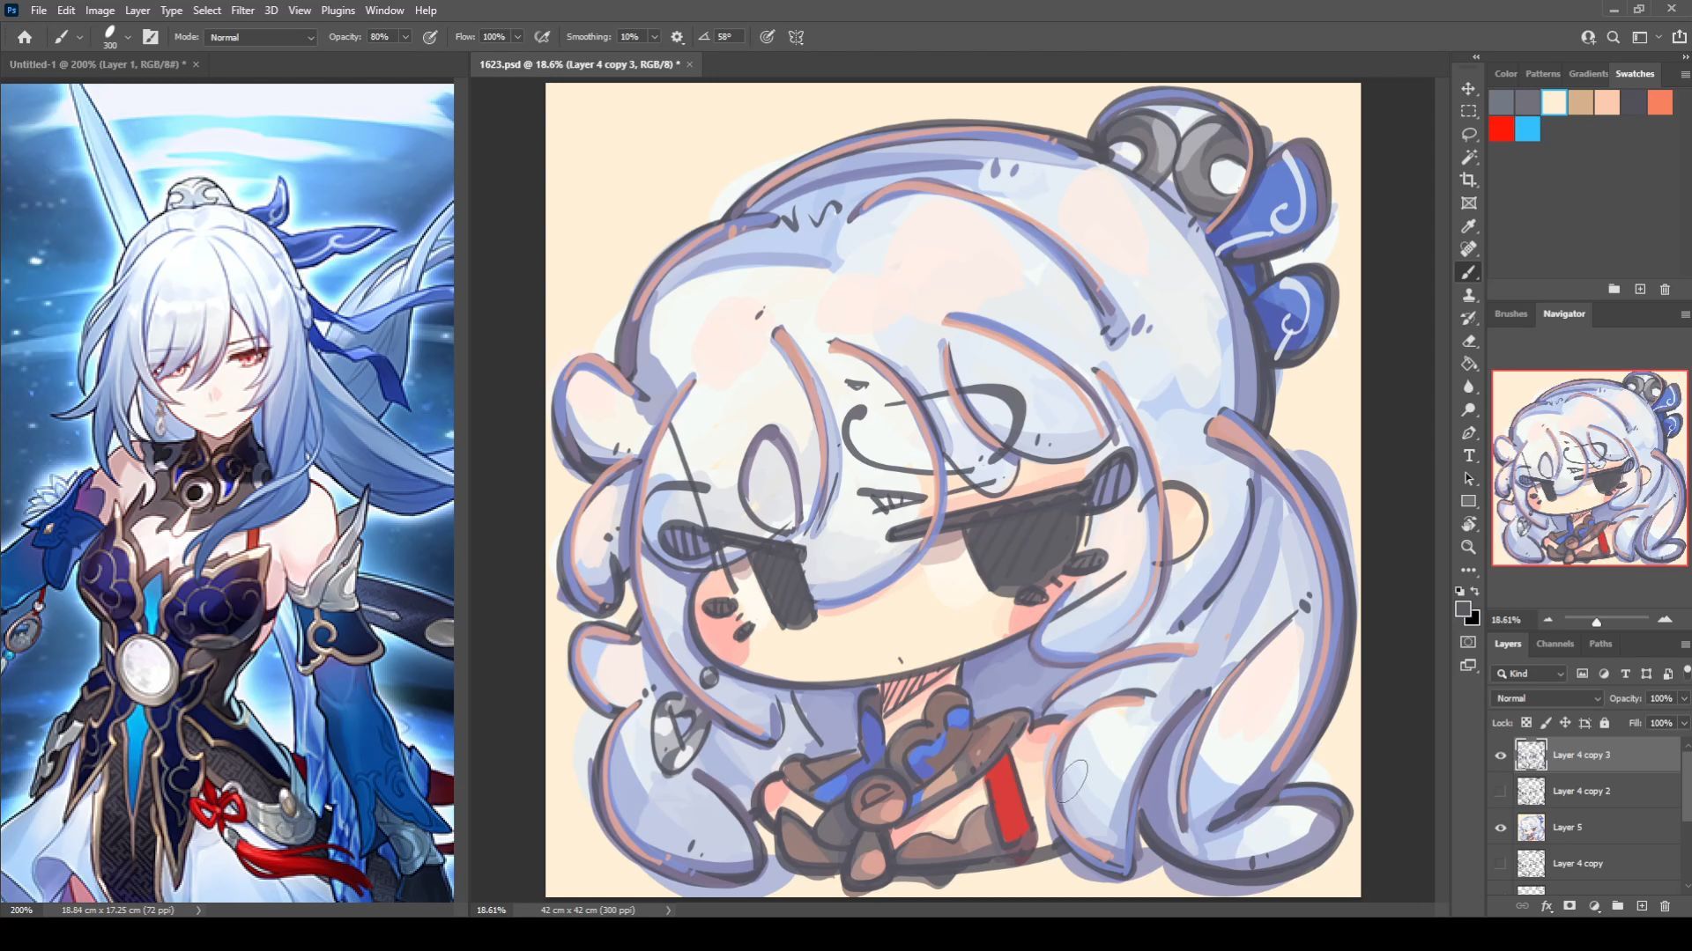Toggle symmetry paint options
The width and height of the screenshot is (1692, 951).
tap(796, 37)
